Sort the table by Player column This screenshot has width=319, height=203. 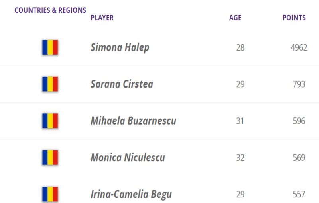coord(102,18)
